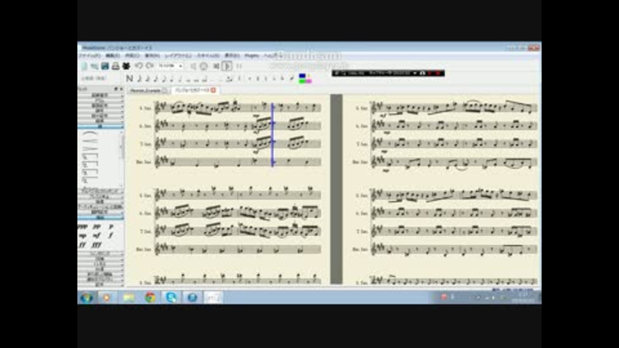The width and height of the screenshot is (619, 348).
Task: Open the Edit menu
Action: click(x=112, y=56)
